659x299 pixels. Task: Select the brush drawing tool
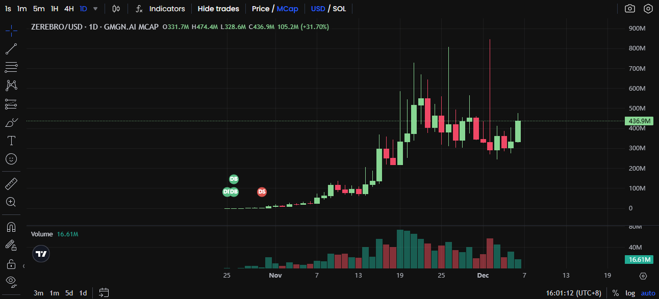[x=11, y=122]
